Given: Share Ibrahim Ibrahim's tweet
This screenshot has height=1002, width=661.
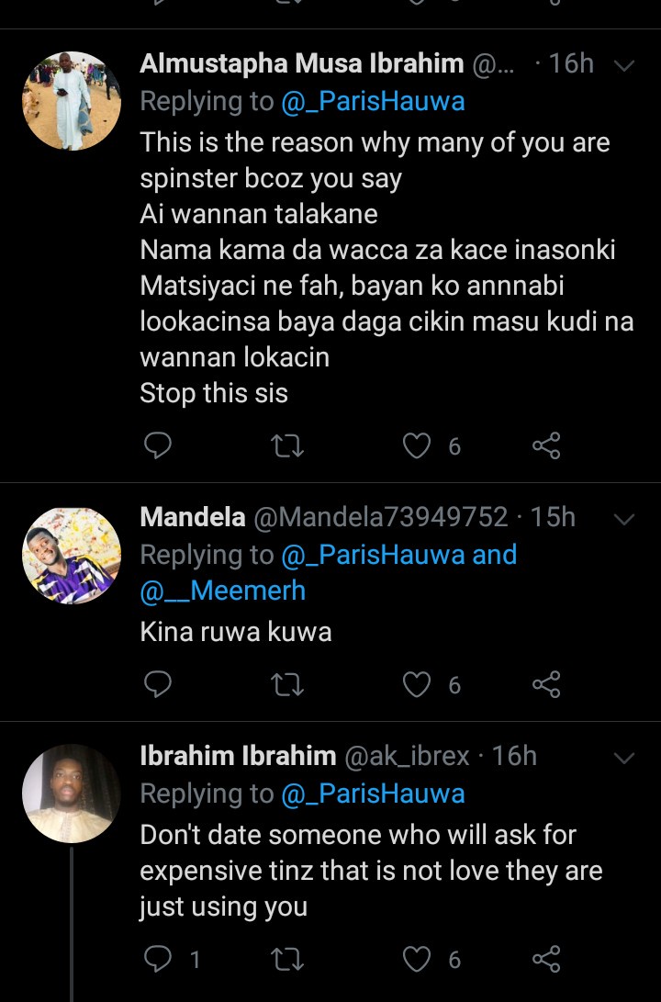Looking at the screenshot, I should (x=546, y=960).
